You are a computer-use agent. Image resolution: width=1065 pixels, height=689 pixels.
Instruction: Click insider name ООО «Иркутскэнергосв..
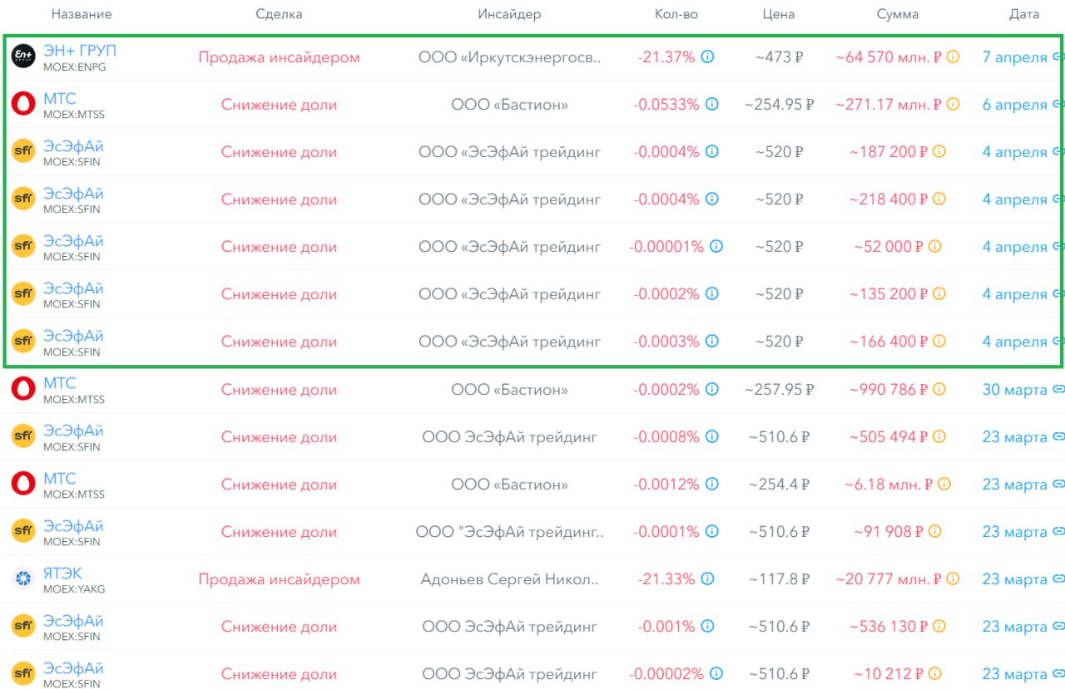[509, 57]
